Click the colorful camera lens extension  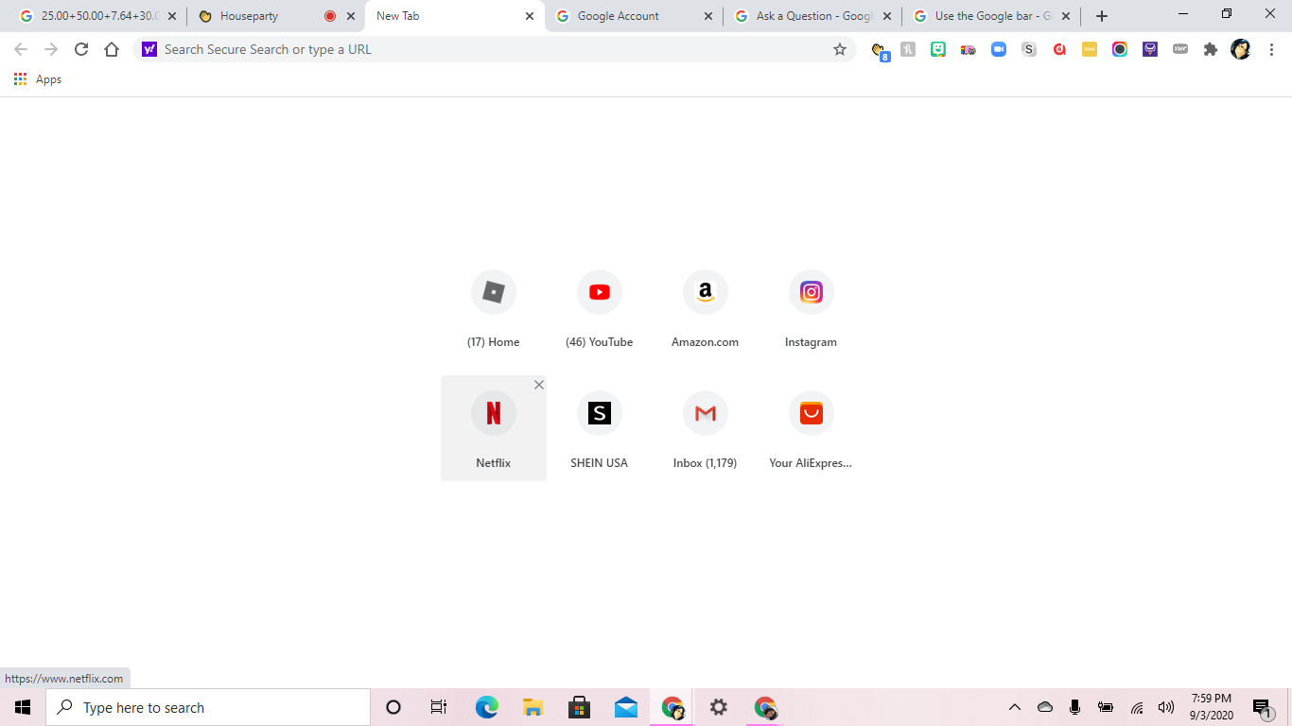(1120, 49)
